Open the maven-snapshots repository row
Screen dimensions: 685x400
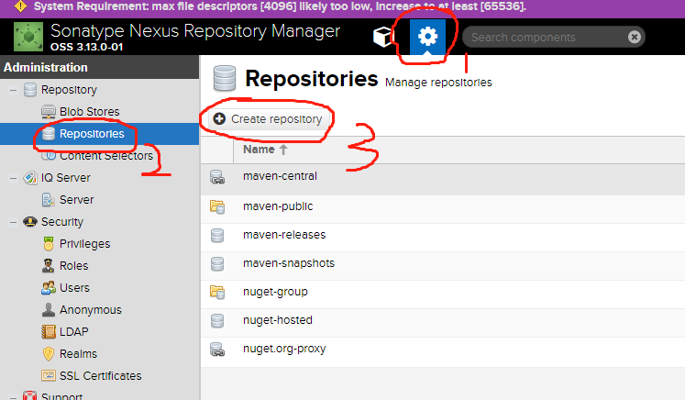443,266
